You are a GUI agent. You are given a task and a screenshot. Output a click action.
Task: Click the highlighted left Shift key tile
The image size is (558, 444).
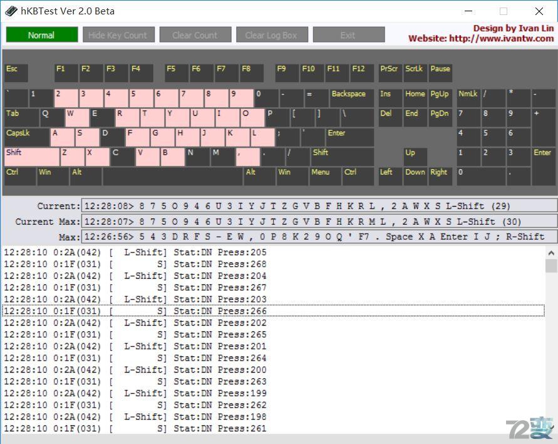32,157
